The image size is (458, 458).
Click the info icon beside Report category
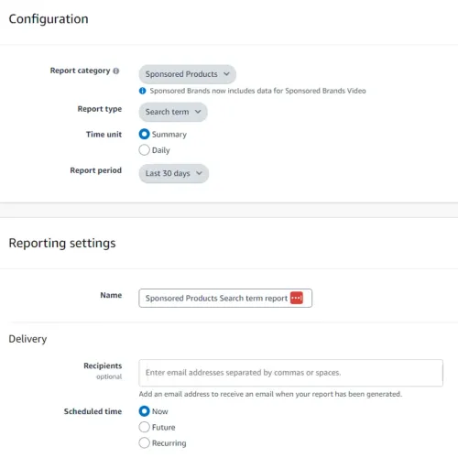click(x=116, y=71)
